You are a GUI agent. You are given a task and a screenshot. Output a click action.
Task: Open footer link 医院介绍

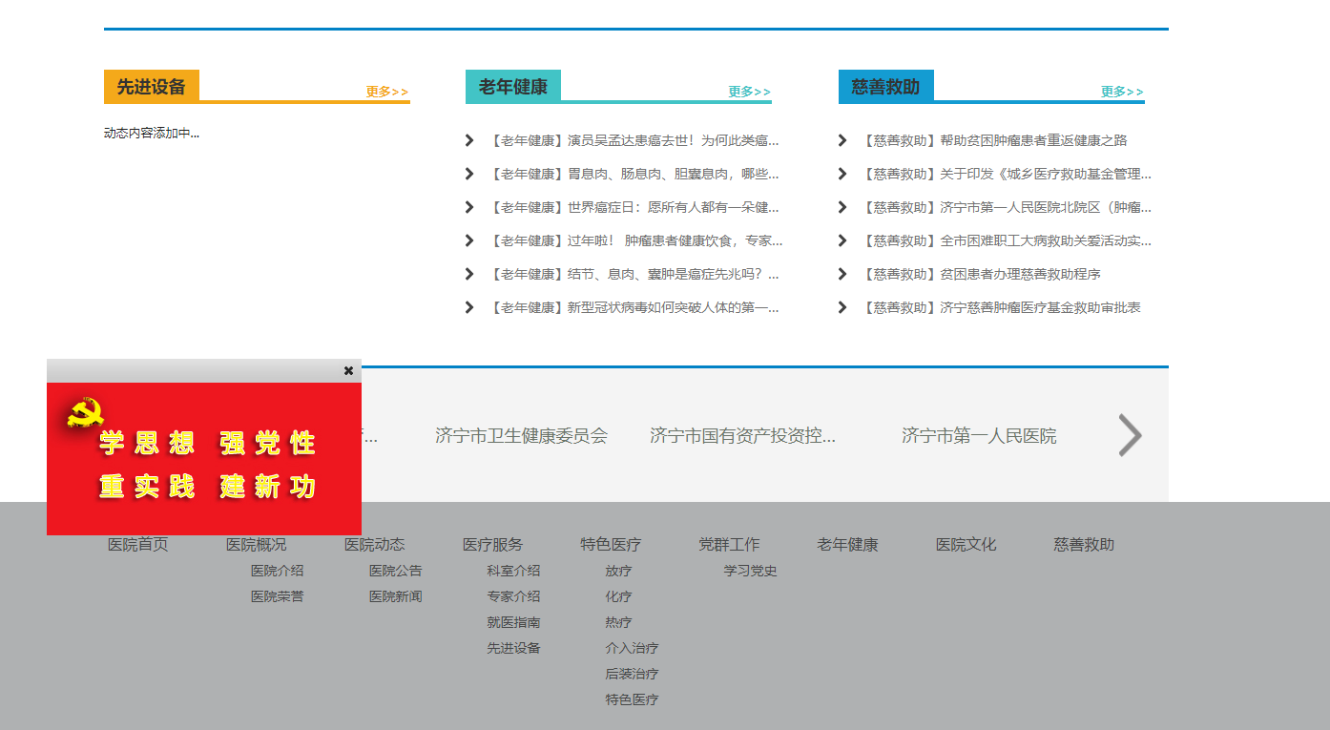click(278, 571)
